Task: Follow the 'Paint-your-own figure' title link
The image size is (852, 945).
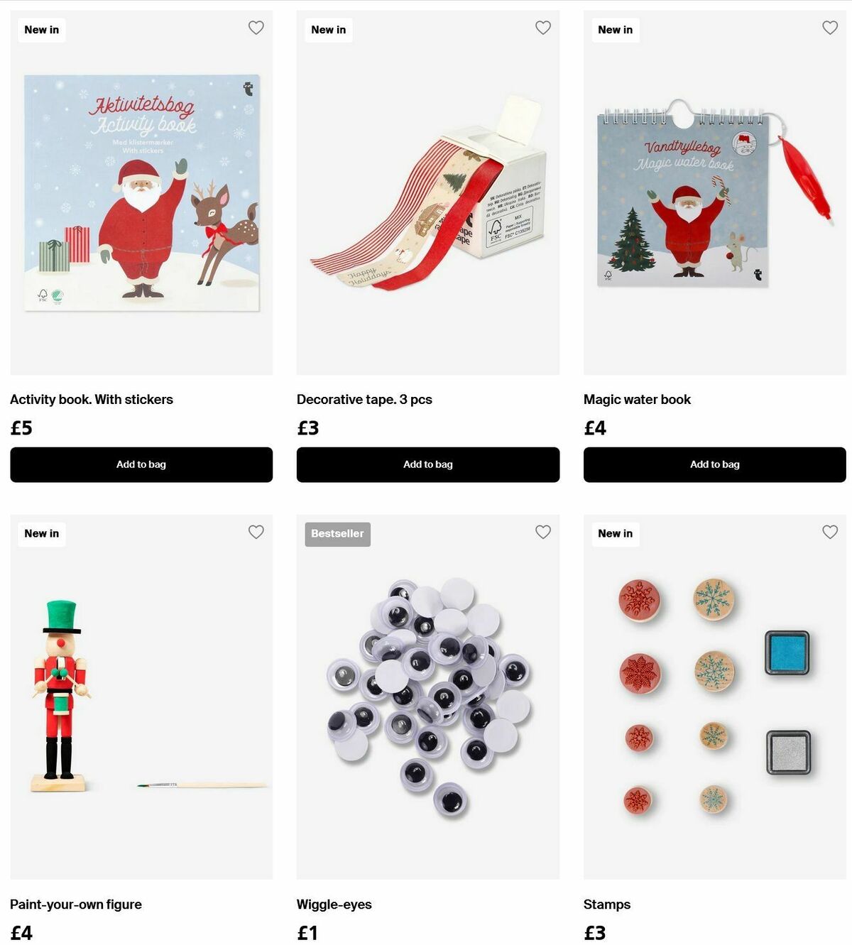Action: click(76, 905)
